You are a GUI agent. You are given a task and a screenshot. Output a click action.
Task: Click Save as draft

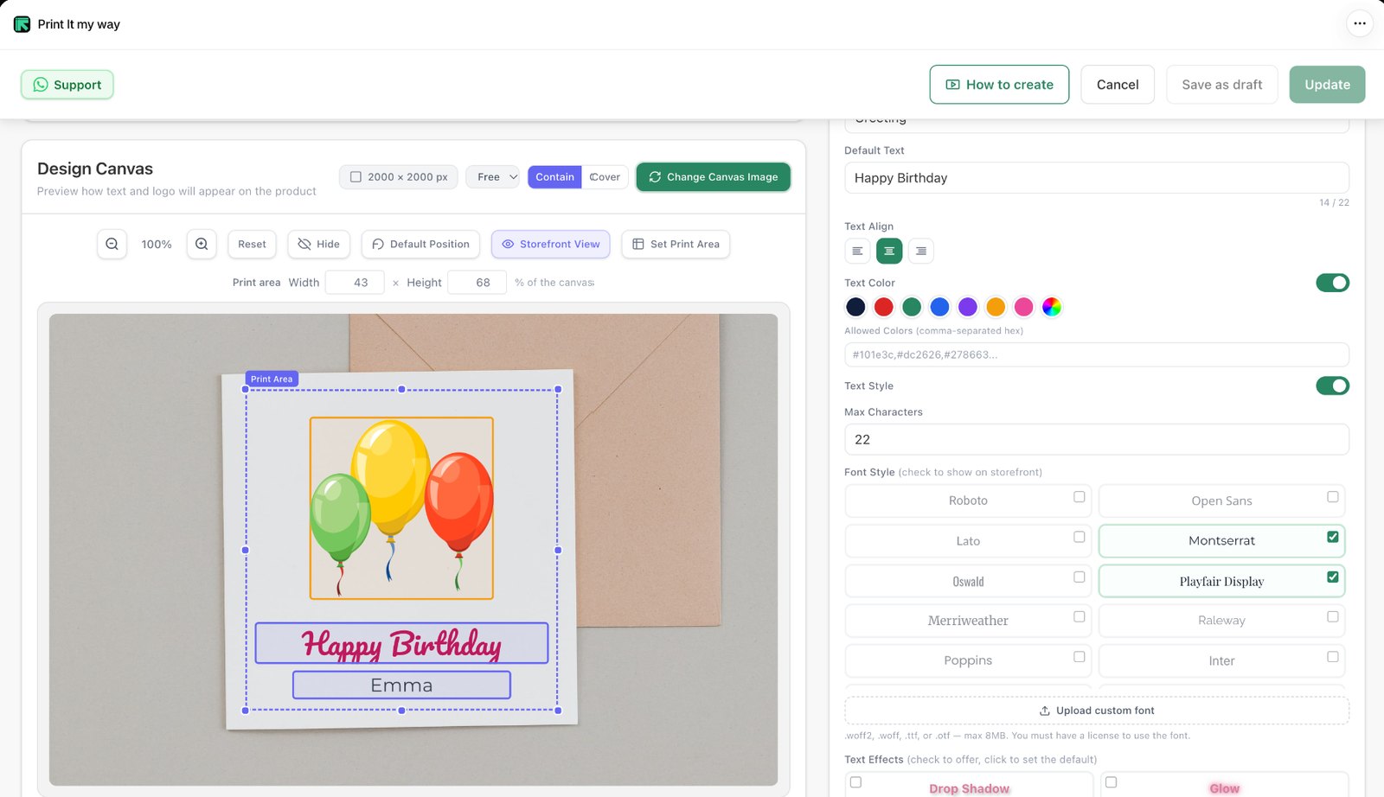tap(1222, 85)
